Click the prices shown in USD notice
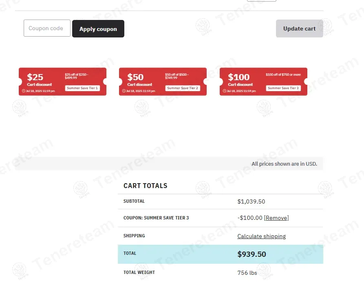This screenshot has height=289, width=364. pos(284,164)
